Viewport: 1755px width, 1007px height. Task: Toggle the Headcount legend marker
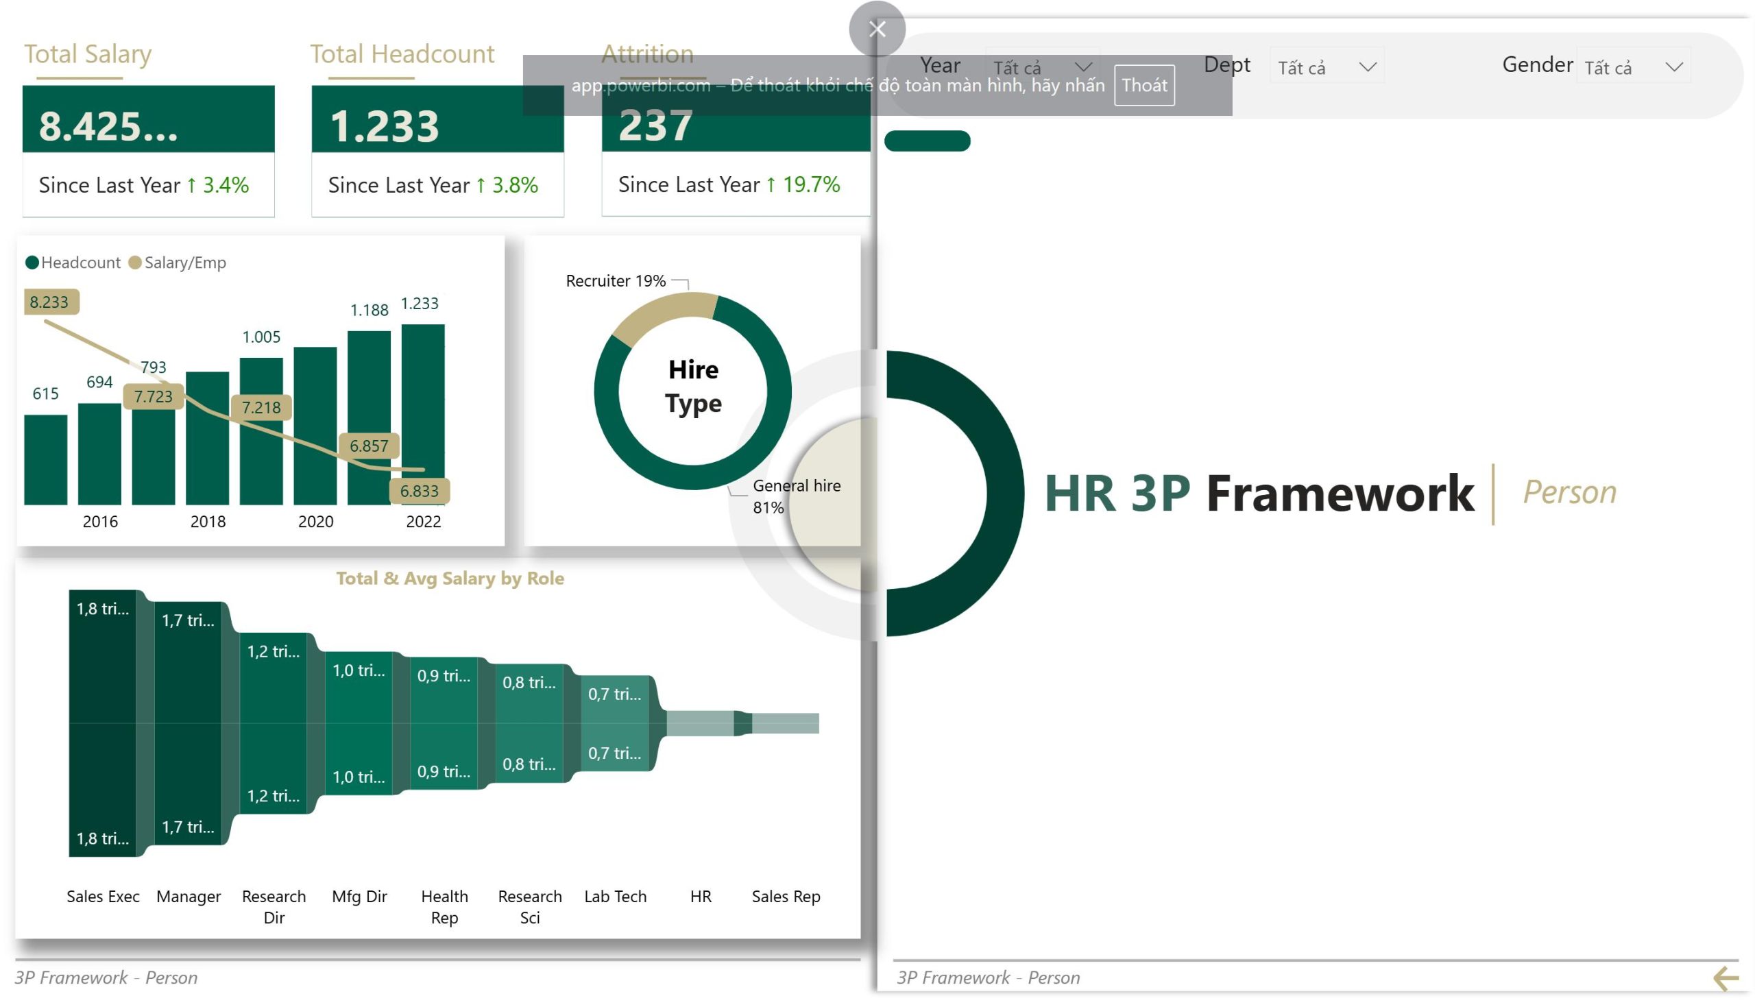click(32, 263)
